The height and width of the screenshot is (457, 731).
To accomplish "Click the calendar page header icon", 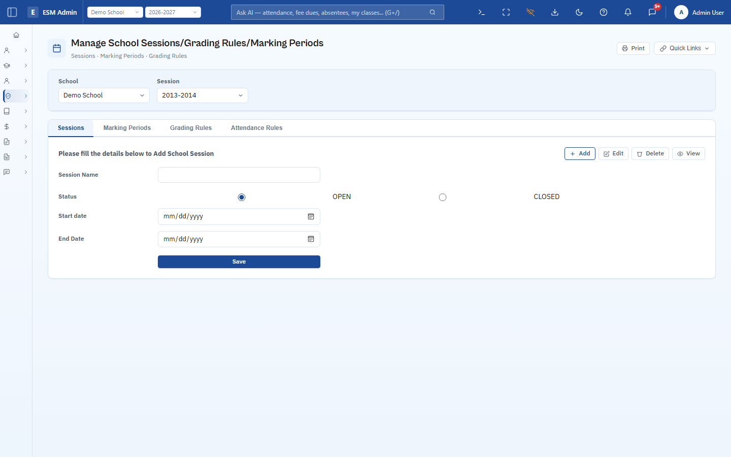I will tap(57, 48).
